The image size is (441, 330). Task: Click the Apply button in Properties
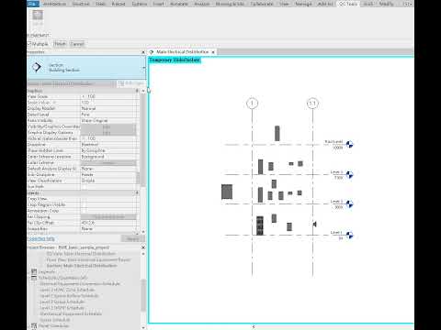tap(132, 238)
